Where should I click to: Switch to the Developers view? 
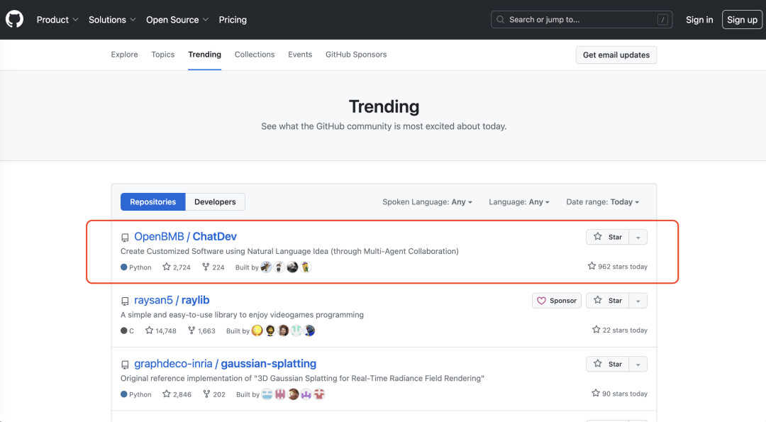click(215, 201)
